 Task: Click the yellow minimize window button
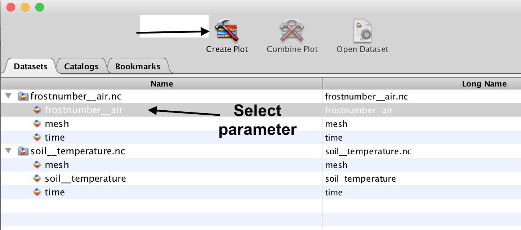tap(25, 7)
